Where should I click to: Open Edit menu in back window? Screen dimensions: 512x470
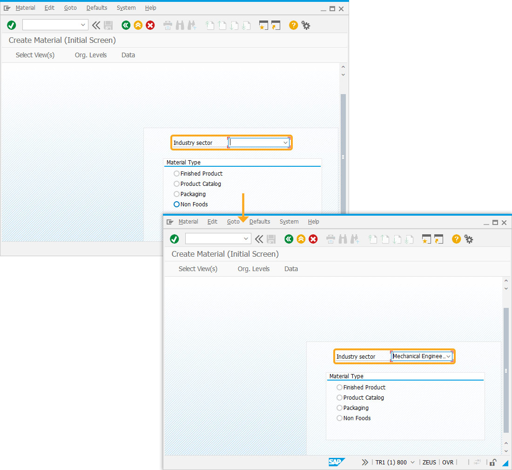coord(49,8)
